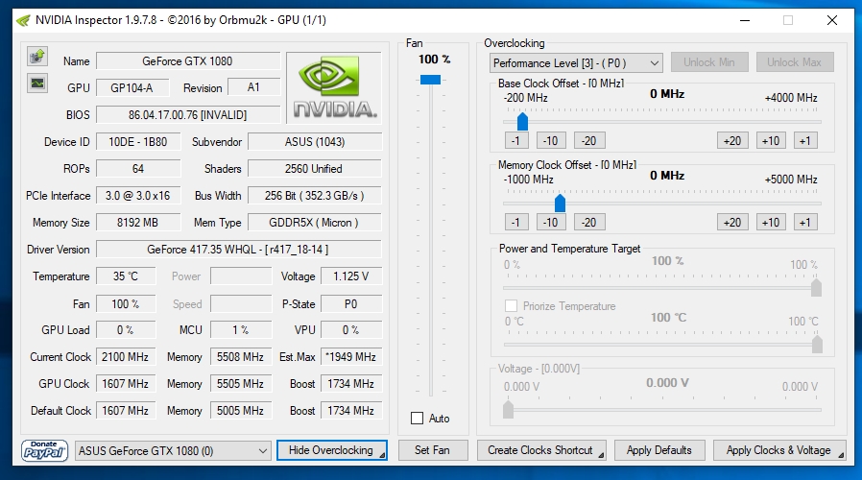Click the Name field GeForce GTX 1080
This screenshot has width=862, height=480.
click(188, 61)
